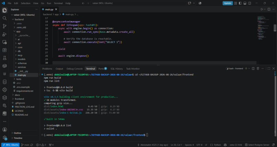
Task: Open the Selection menu
Action: point(25,3)
